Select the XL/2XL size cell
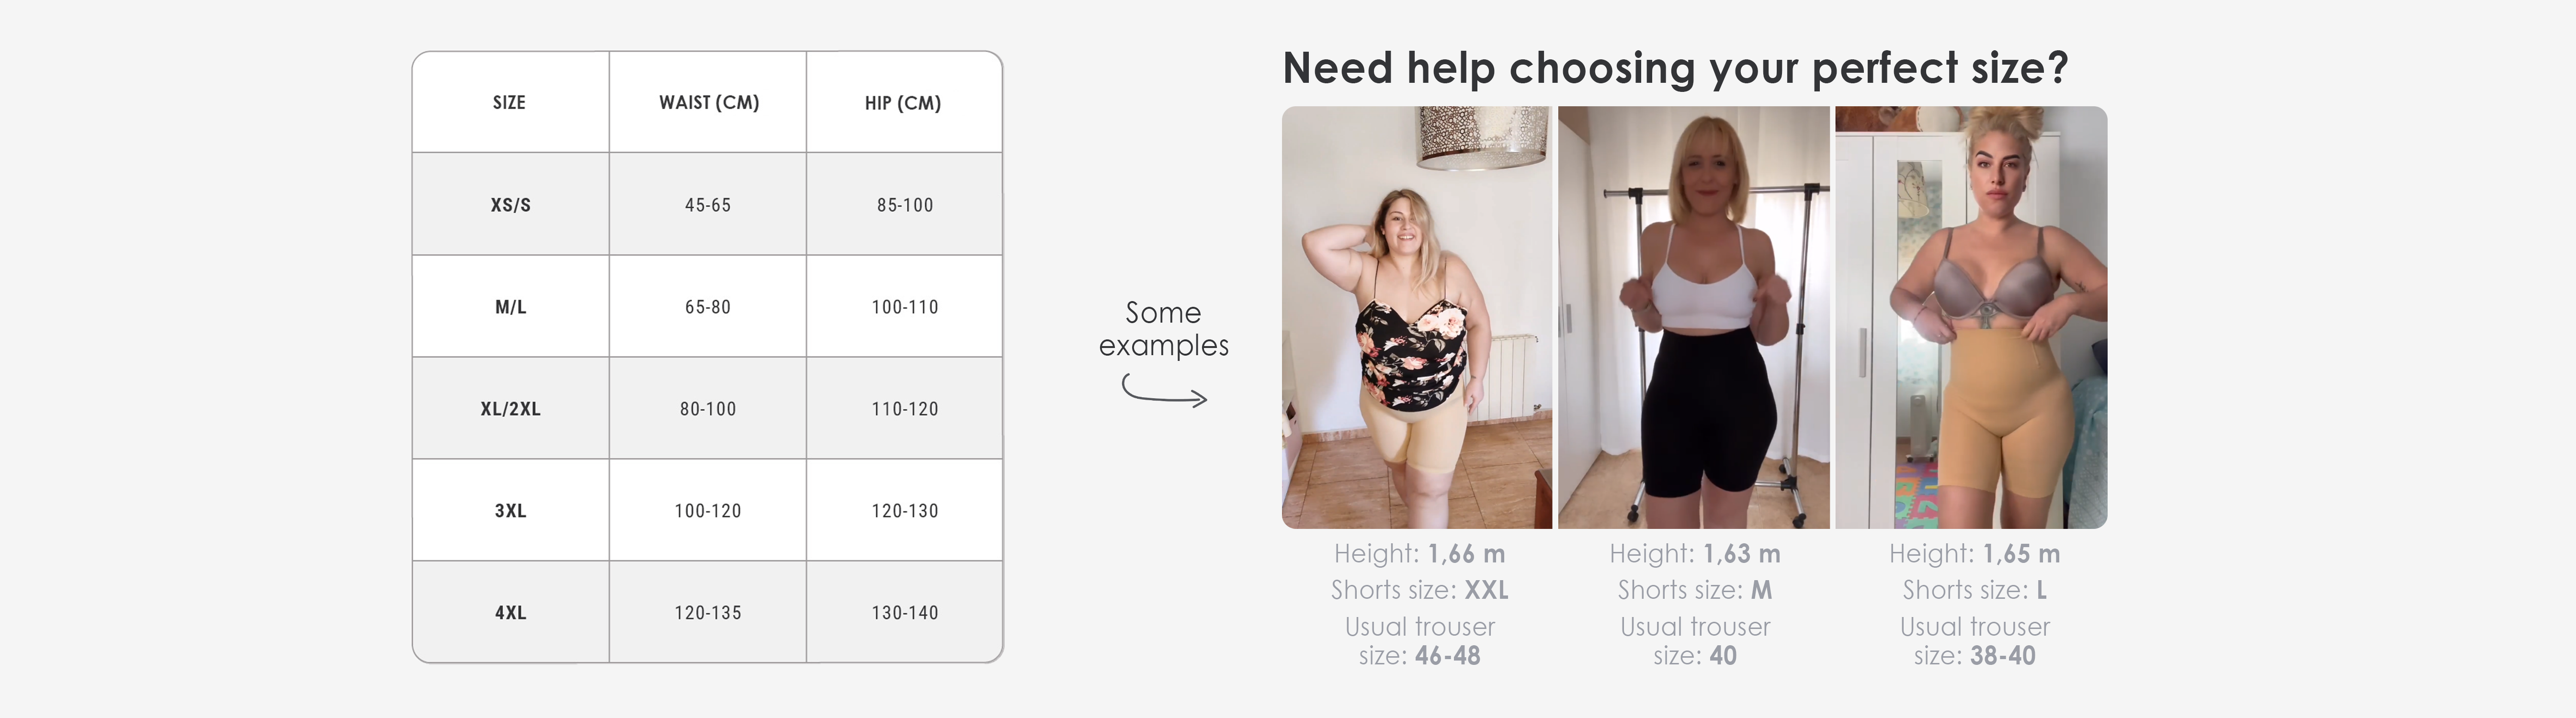This screenshot has width=2576, height=718. (x=511, y=409)
